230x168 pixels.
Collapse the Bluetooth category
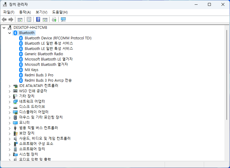pos(10,33)
